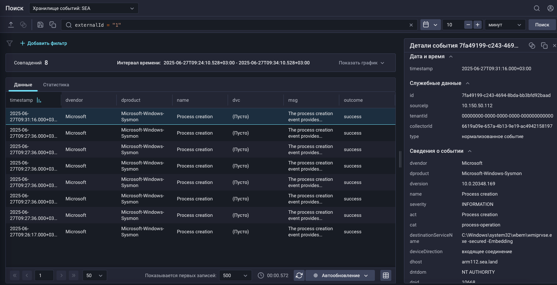
Task: Click the user profile icon at top right
Action: point(550,8)
